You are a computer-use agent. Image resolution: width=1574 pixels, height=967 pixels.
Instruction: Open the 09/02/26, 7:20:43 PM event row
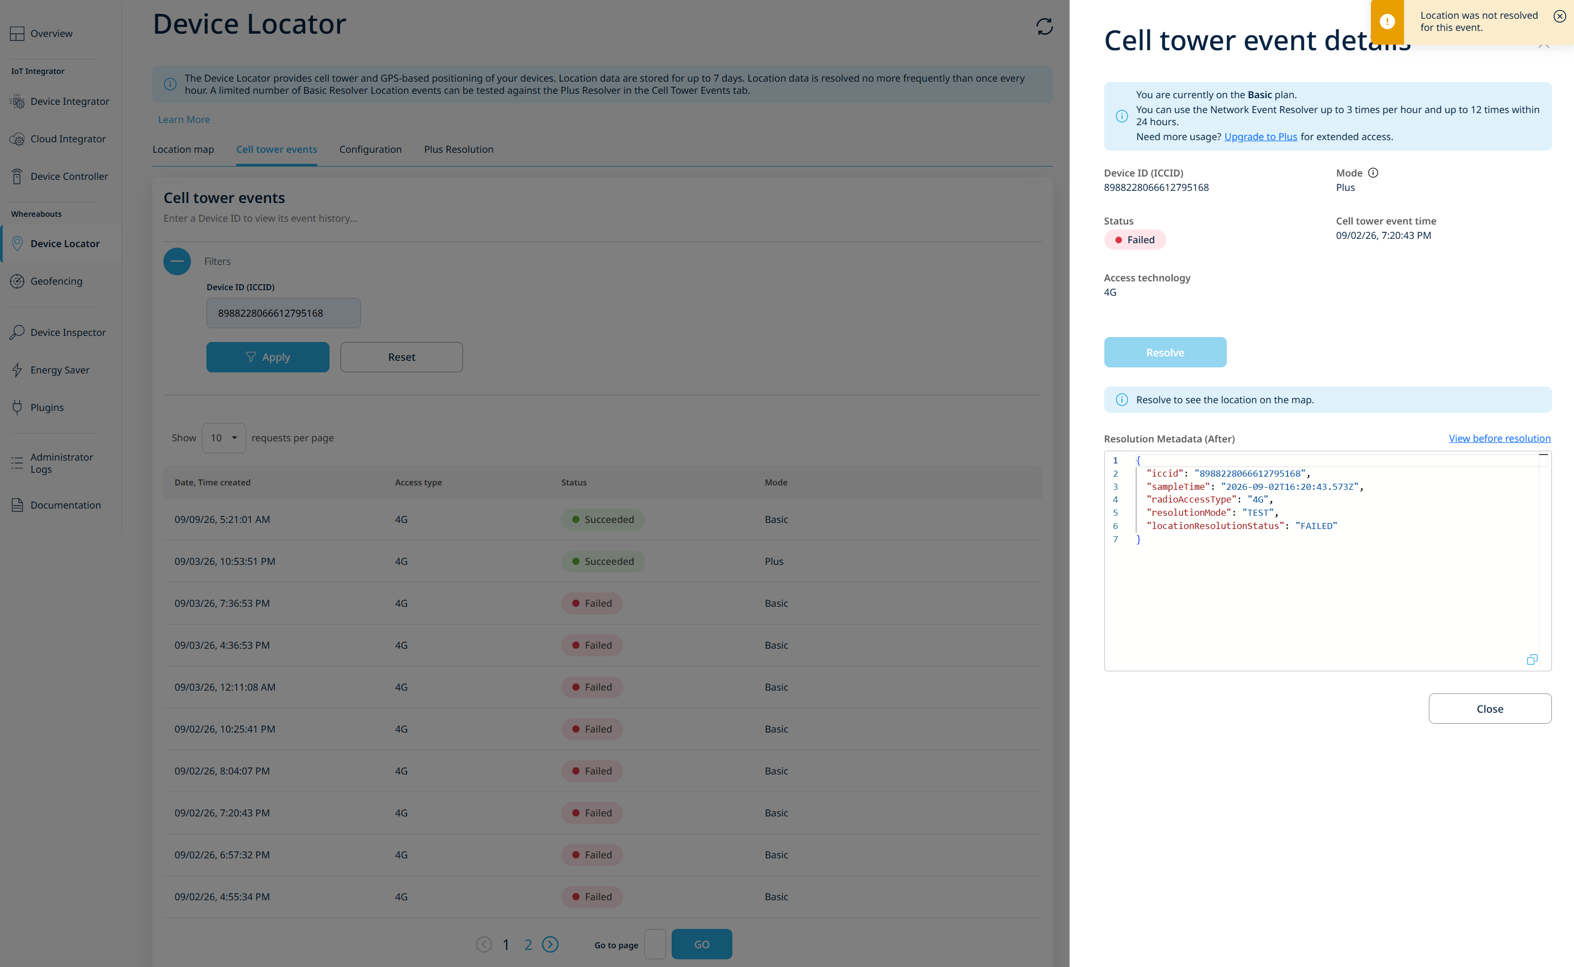tap(602, 813)
